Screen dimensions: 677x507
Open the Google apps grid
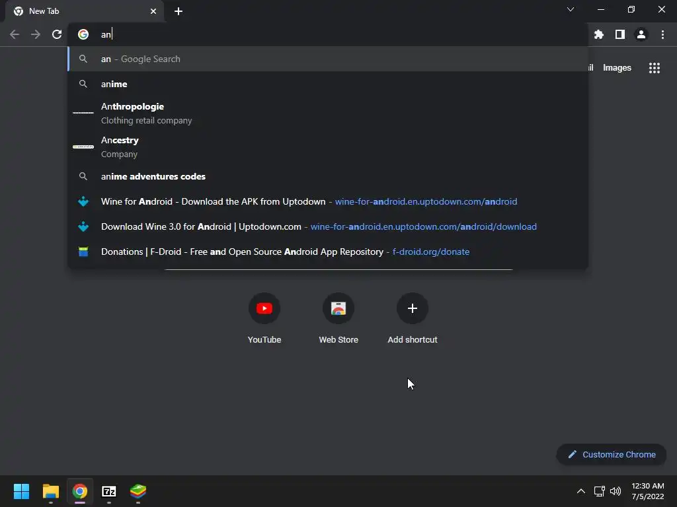(654, 68)
